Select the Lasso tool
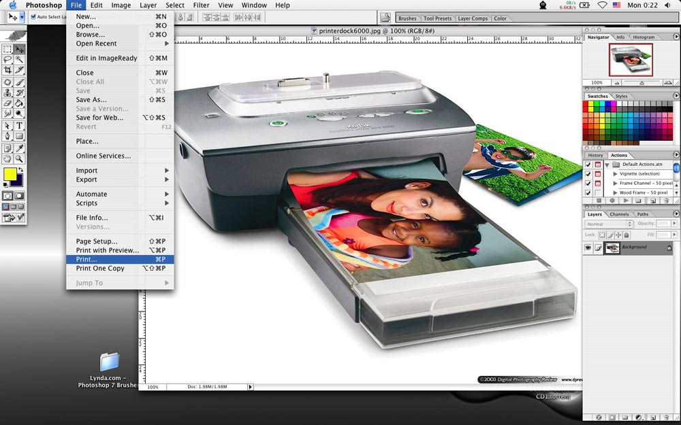The image size is (681, 425). click(7, 59)
